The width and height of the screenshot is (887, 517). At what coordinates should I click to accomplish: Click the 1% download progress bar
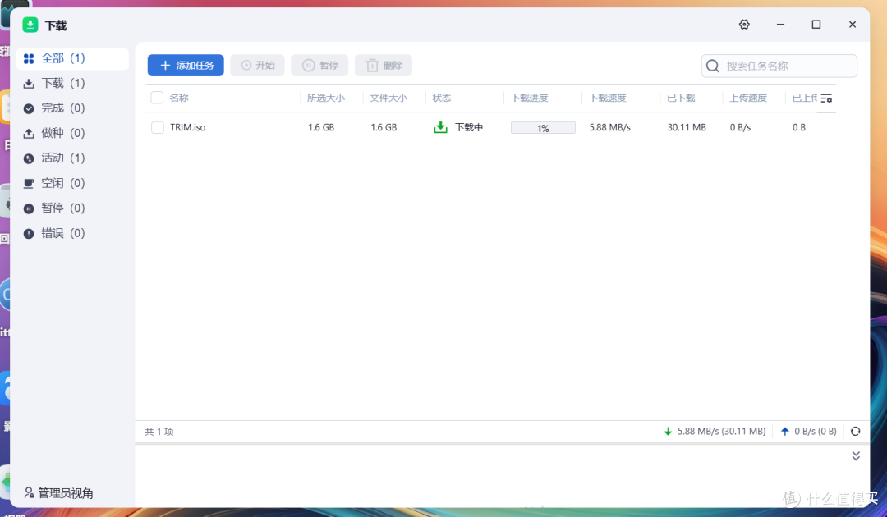pos(543,128)
